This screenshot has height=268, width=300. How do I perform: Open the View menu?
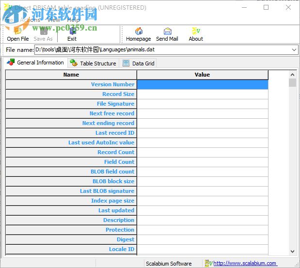pos(54,20)
